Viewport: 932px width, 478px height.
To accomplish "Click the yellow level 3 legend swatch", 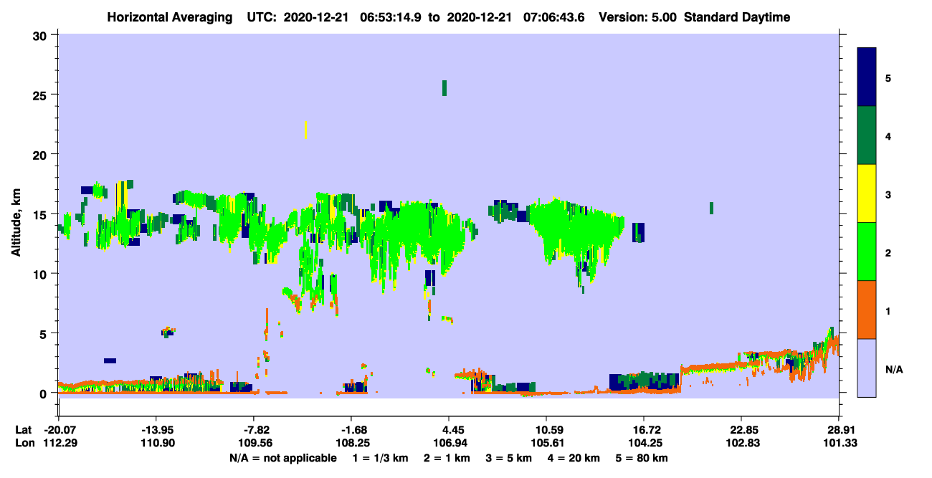I will (x=867, y=193).
